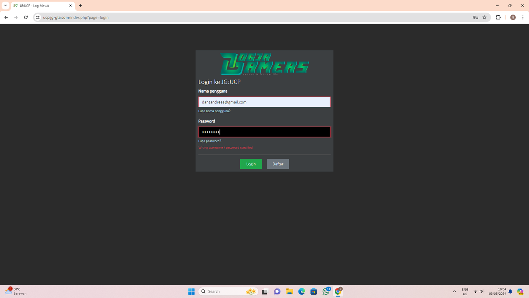529x298 pixels.
Task: Open Task View on taskbar
Action: click(264, 291)
